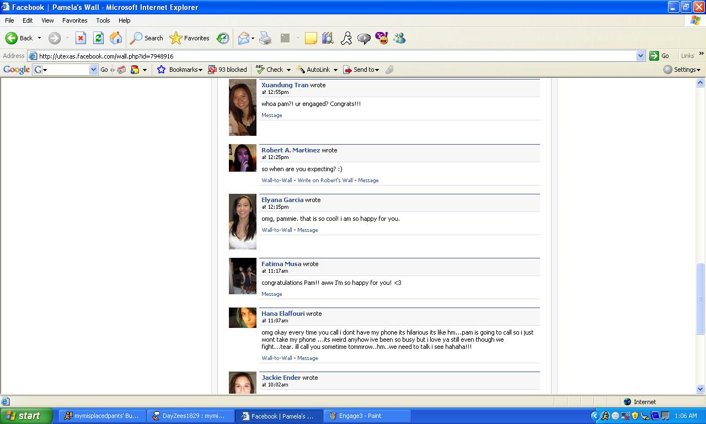
Task: Click the Windows Start button
Action: click(26, 416)
